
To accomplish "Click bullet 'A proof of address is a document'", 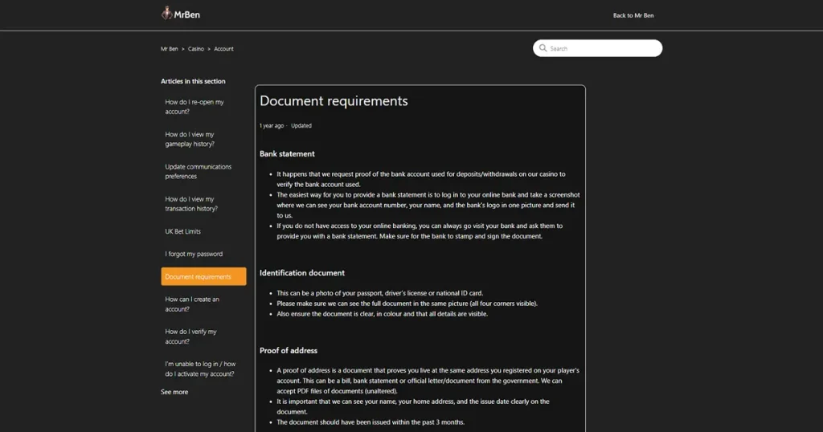I will [x=428, y=381].
